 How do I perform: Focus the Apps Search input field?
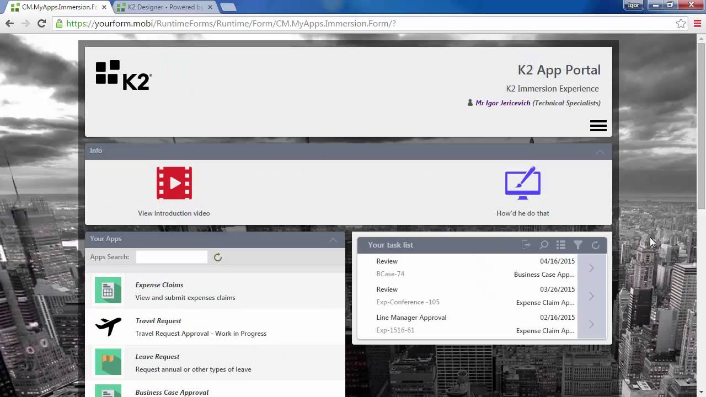172,257
